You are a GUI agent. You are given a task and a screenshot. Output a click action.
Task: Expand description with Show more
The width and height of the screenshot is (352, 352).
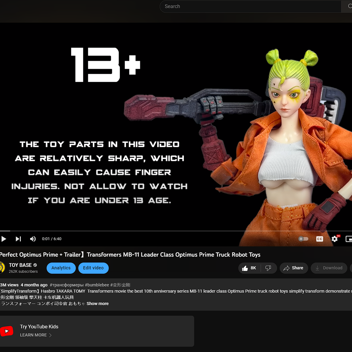(98, 304)
